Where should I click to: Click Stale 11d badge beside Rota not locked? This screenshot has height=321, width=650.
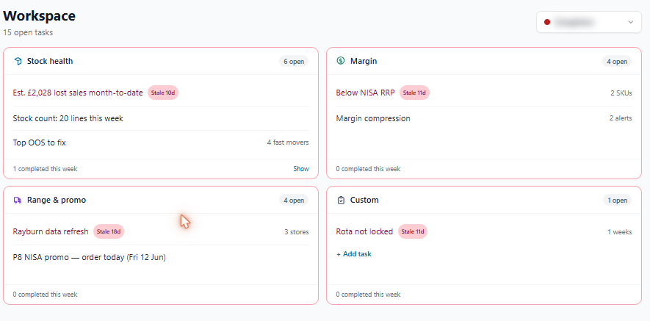pyautogui.click(x=413, y=231)
